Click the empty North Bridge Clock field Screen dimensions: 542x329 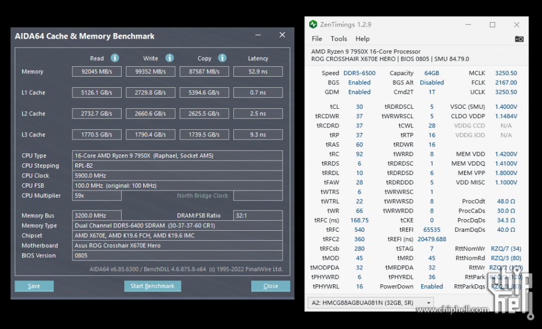258,195
